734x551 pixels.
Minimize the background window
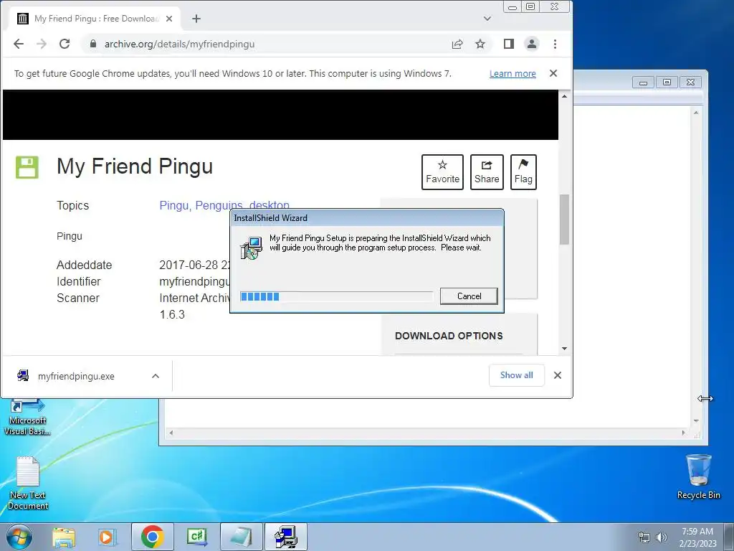point(644,83)
